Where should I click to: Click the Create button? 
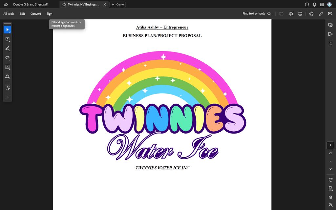click(118, 4)
